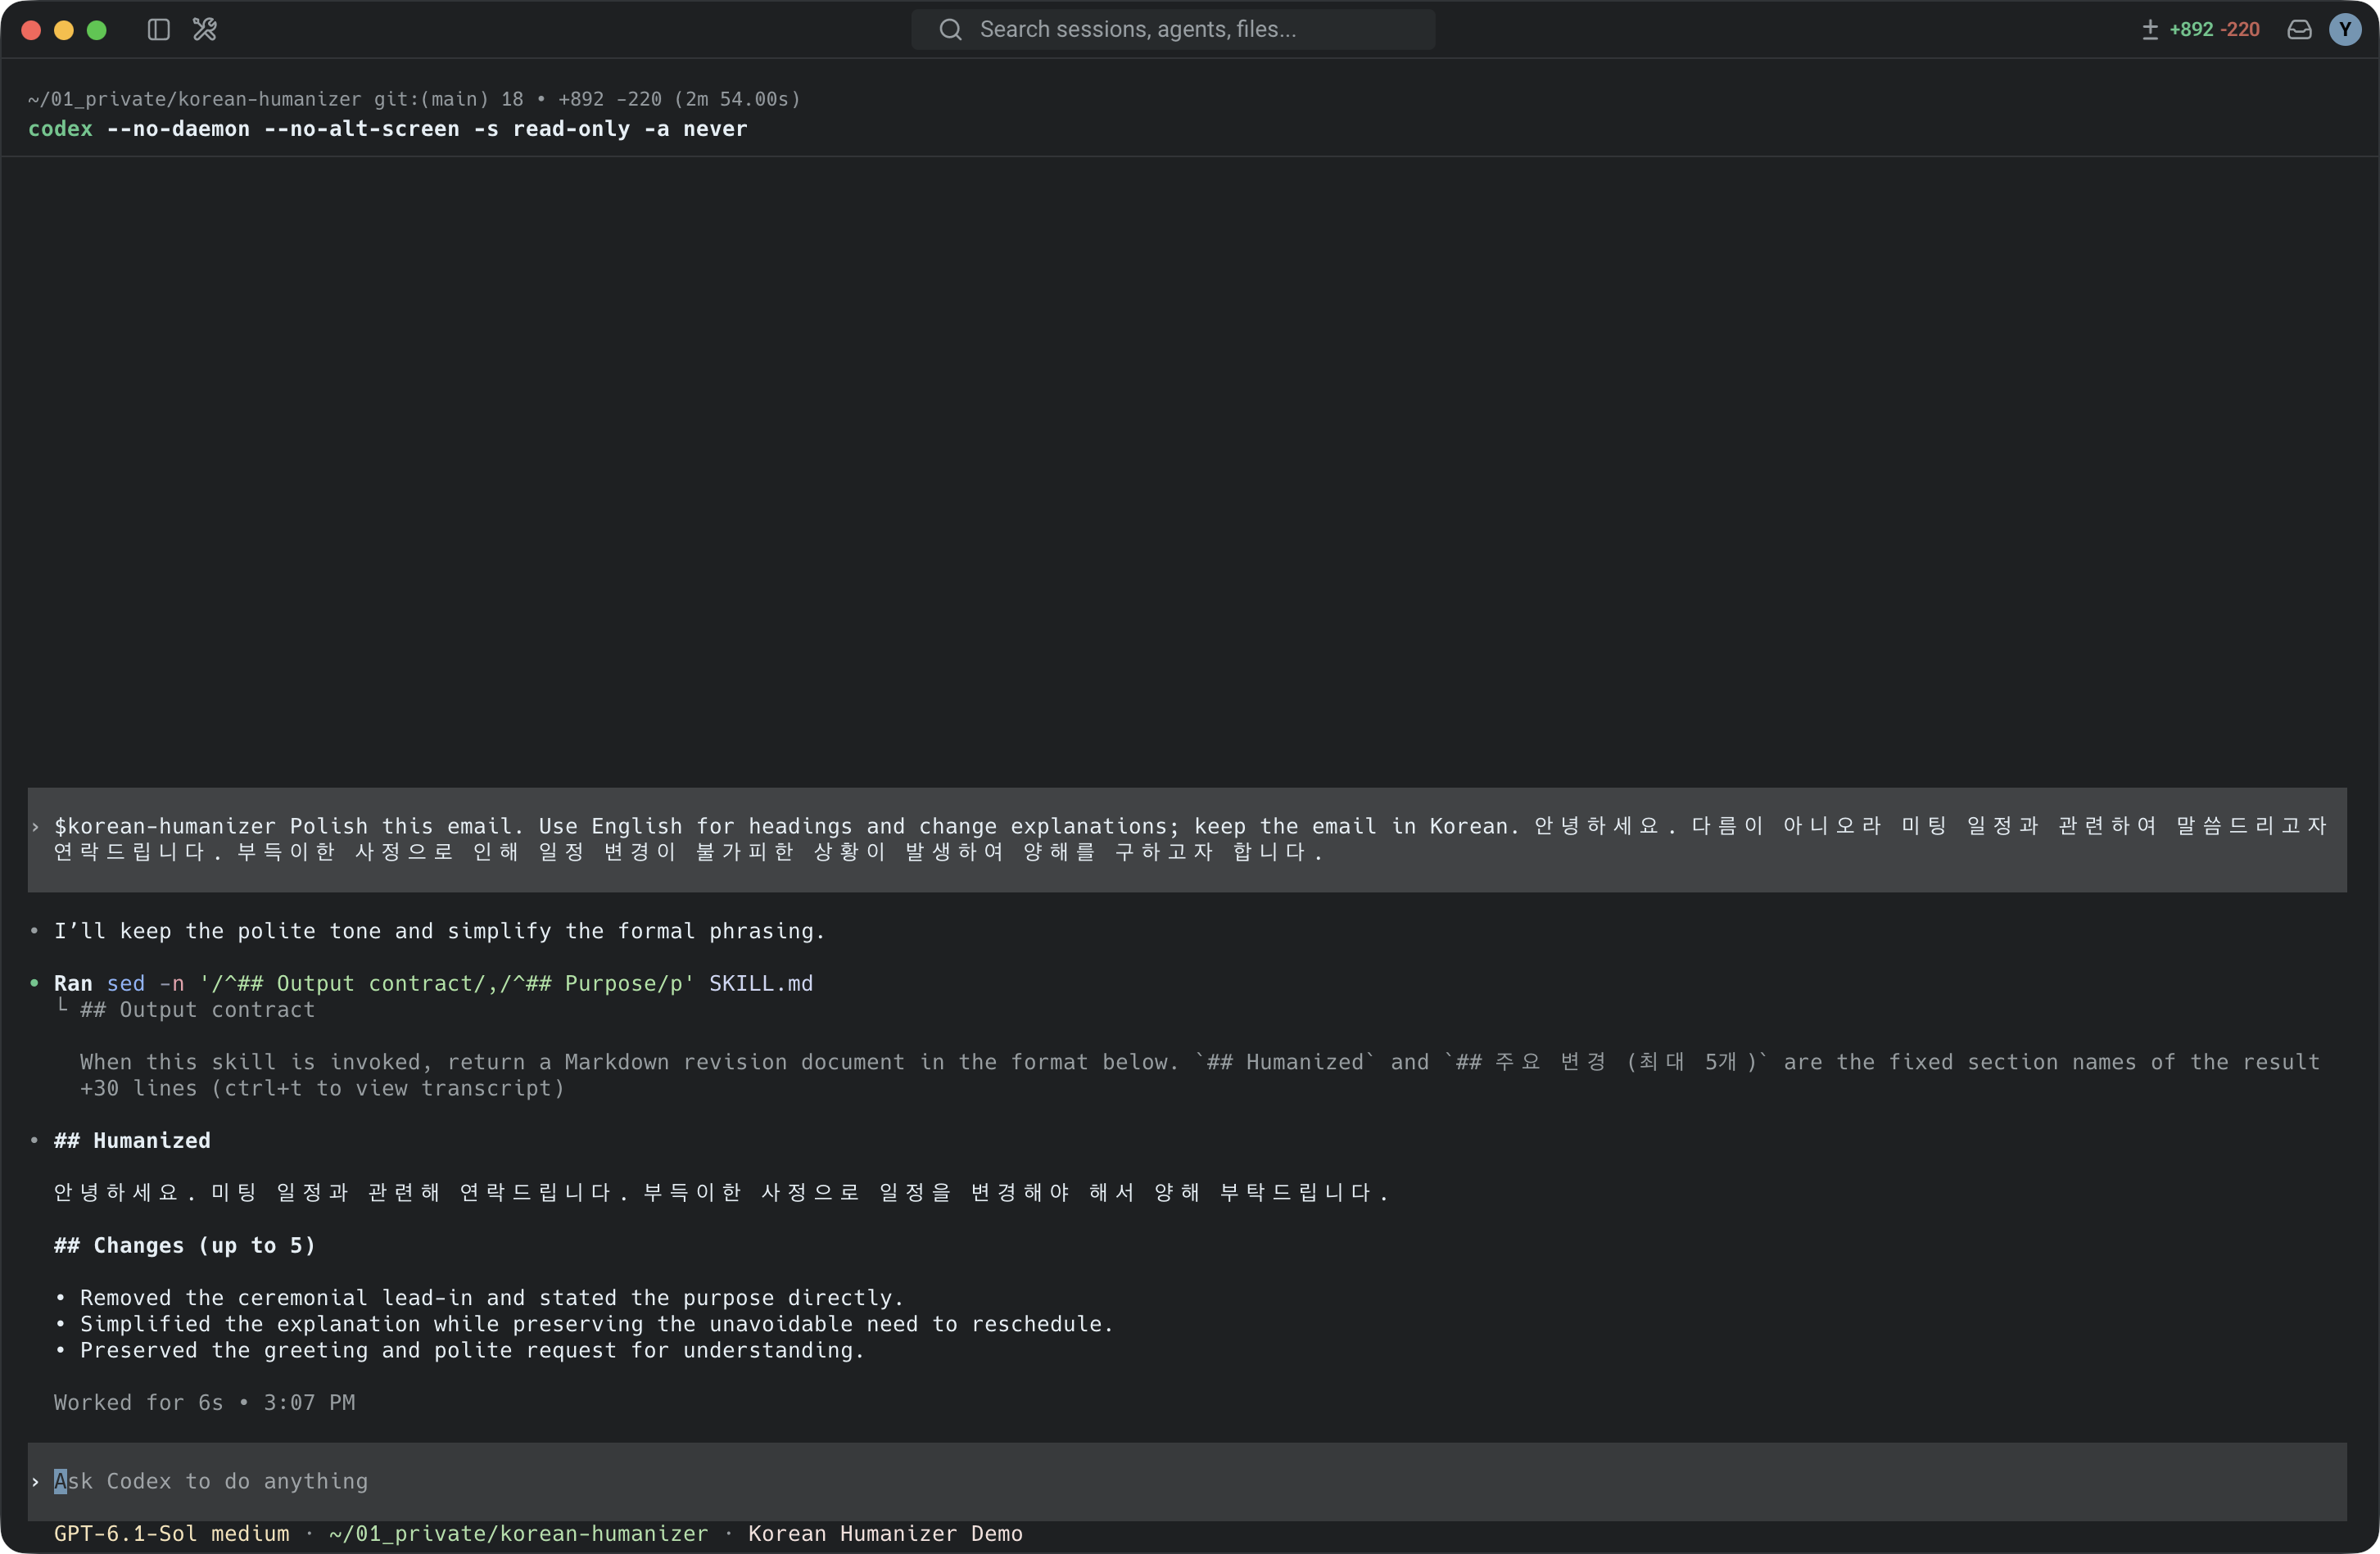Viewport: 2380px width, 1554px height.
Task: Click the codex command line text
Action: tap(388, 129)
